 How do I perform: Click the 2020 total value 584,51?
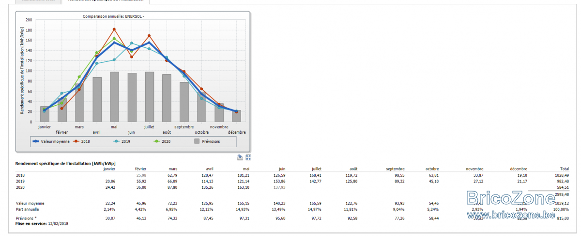click(x=563, y=186)
